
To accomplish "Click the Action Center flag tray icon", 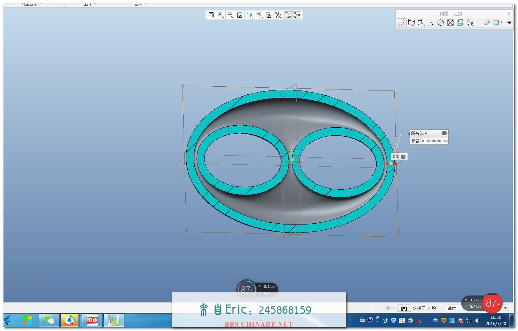I will coord(461,321).
